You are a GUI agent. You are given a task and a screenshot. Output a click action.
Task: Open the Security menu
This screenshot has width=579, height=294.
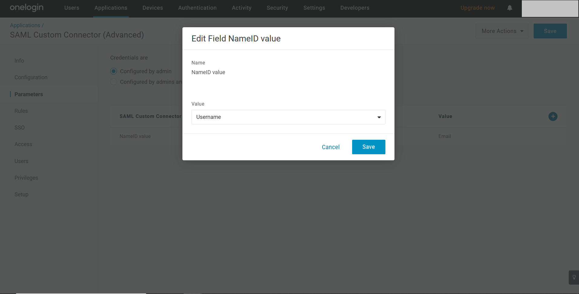277,8
